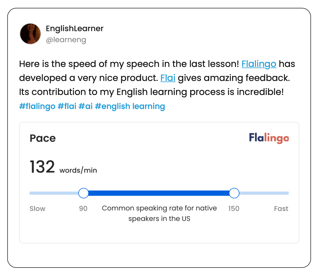
Task: Select the #english learning hashtag
Action: (130, 106)
